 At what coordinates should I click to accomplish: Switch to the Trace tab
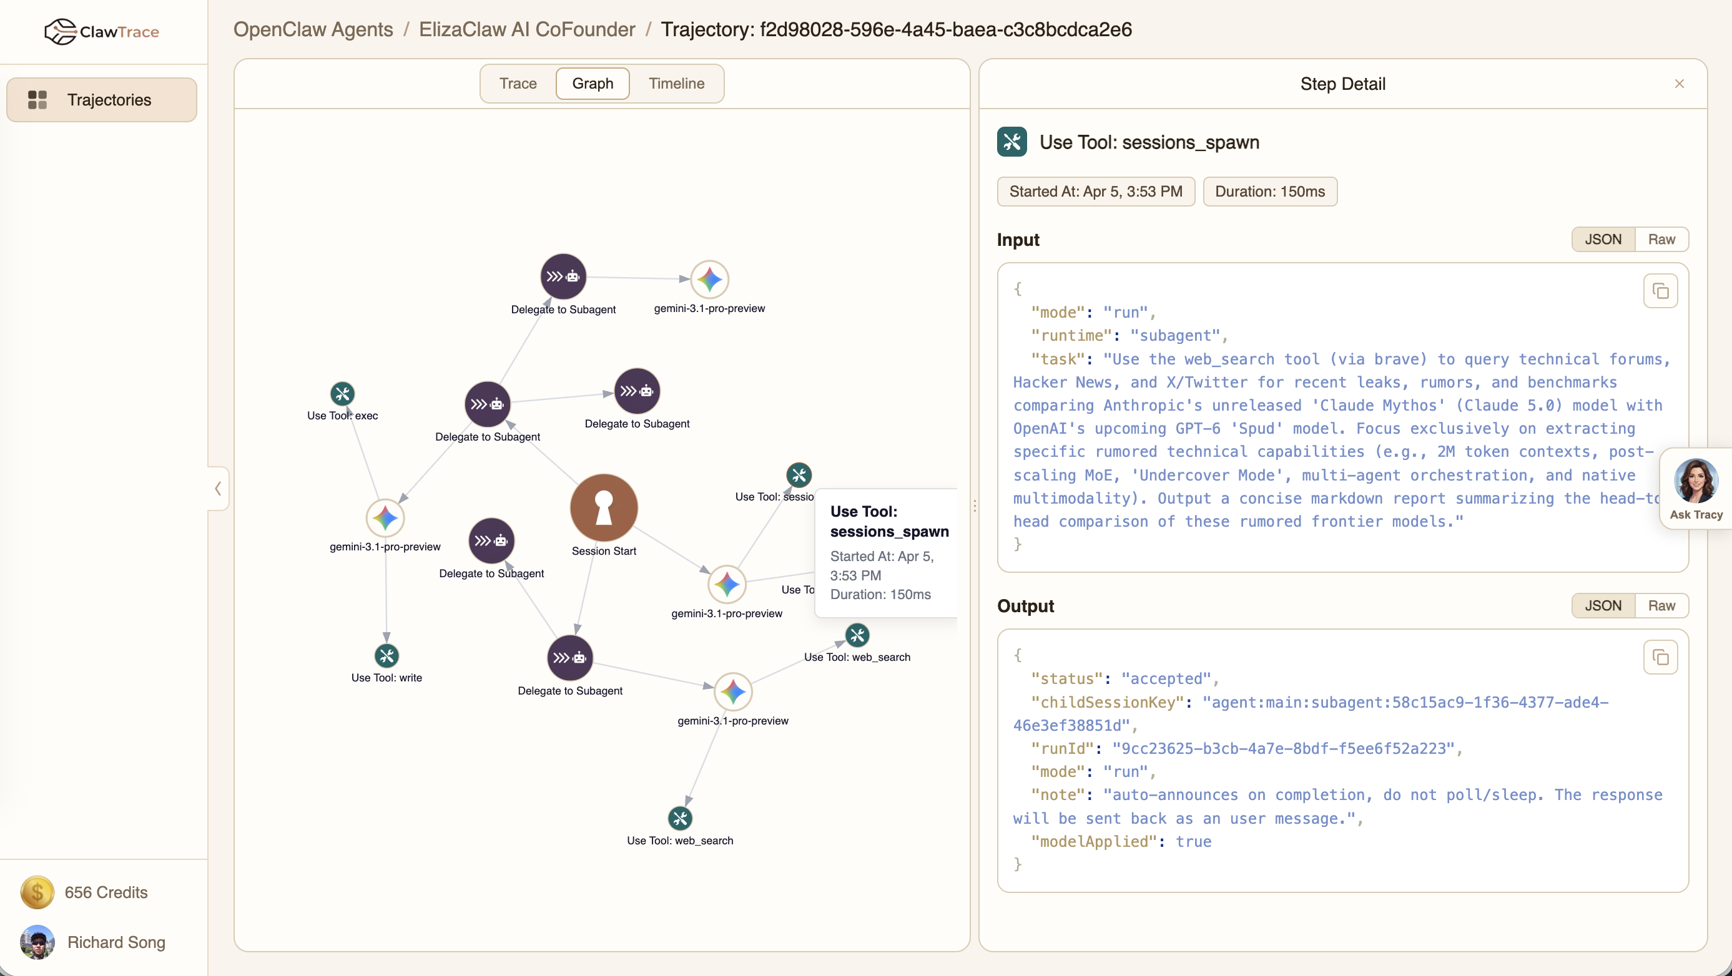[x=518, y=84]
